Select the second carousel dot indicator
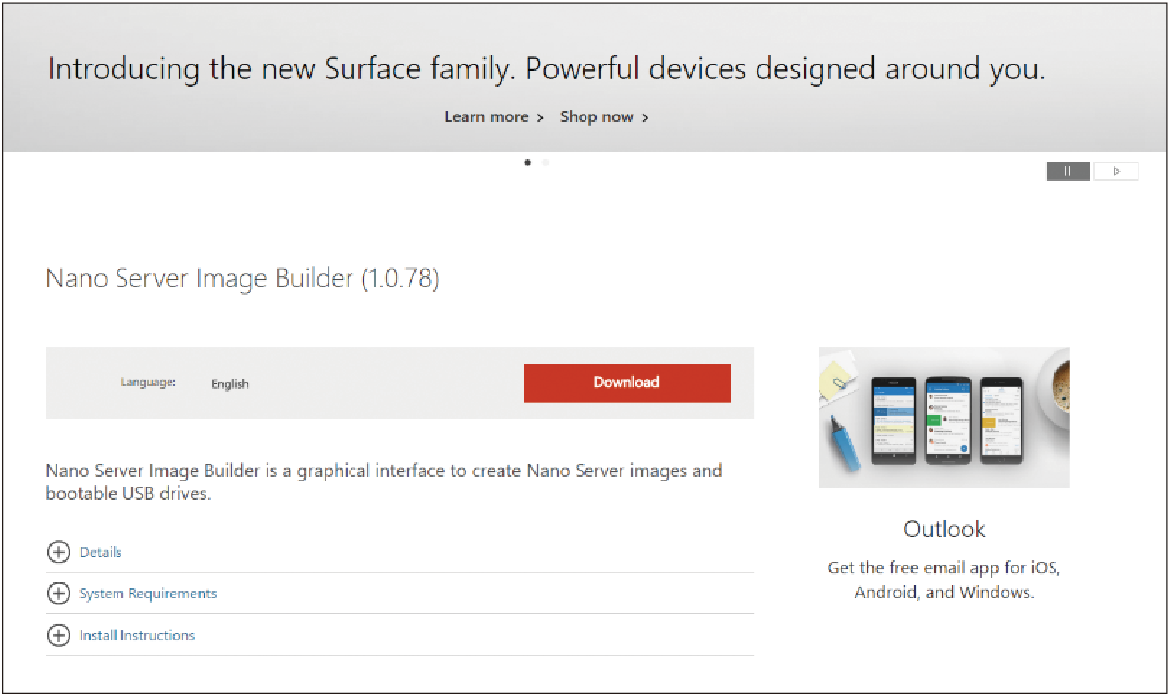Image resolution: width=1171 pixels, height=698 pixels. 546,162
